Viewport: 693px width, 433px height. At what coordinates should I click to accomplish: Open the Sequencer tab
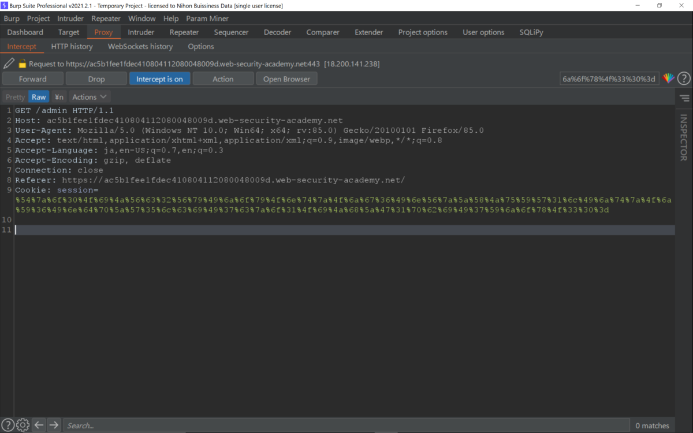[231, 32]
